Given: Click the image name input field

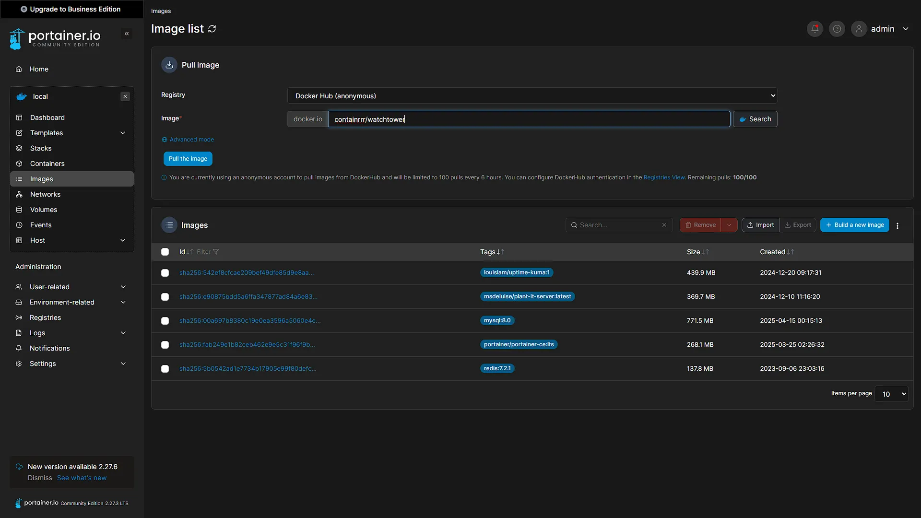Looking at the screenshot, I should (529, 119).
